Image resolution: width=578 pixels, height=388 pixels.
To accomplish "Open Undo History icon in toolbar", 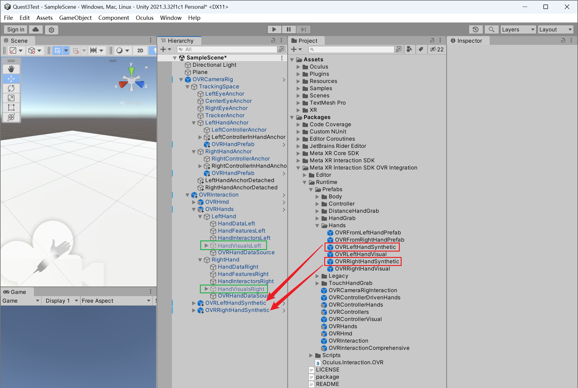I will pyautogui.click(x=476, y=29).
